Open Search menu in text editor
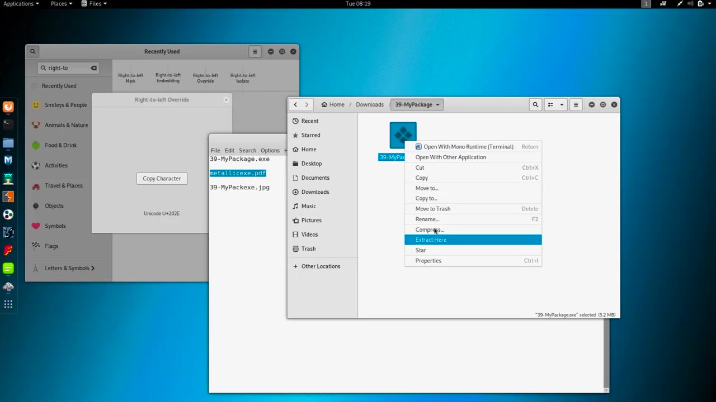716x402 pixels. click(247, 150)
